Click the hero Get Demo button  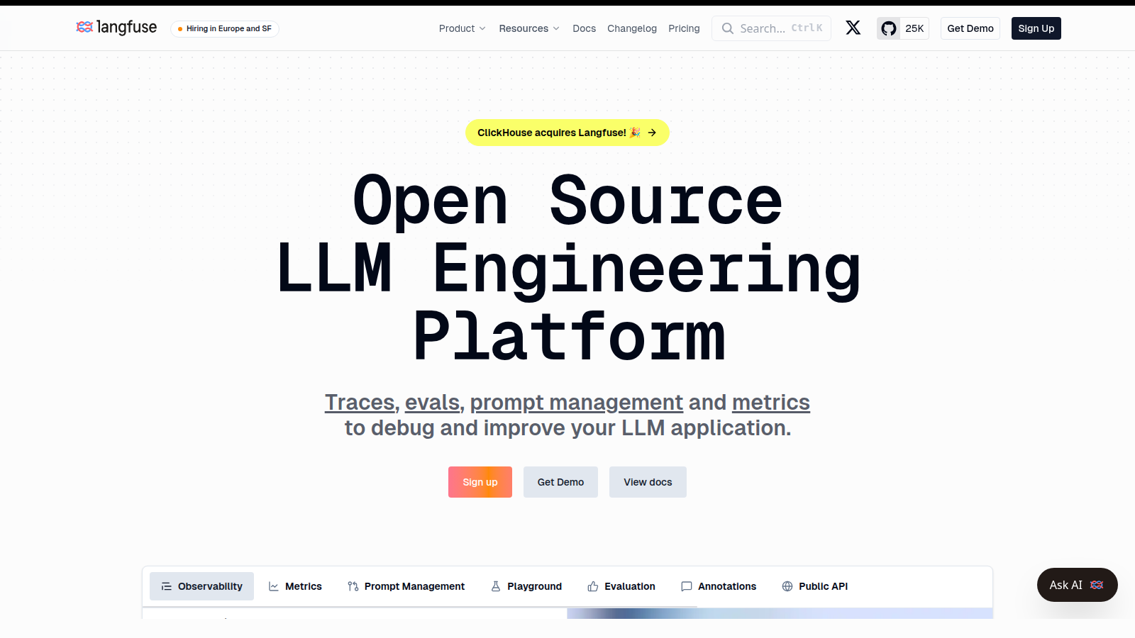pyautogui.click(x=560, y=482)
